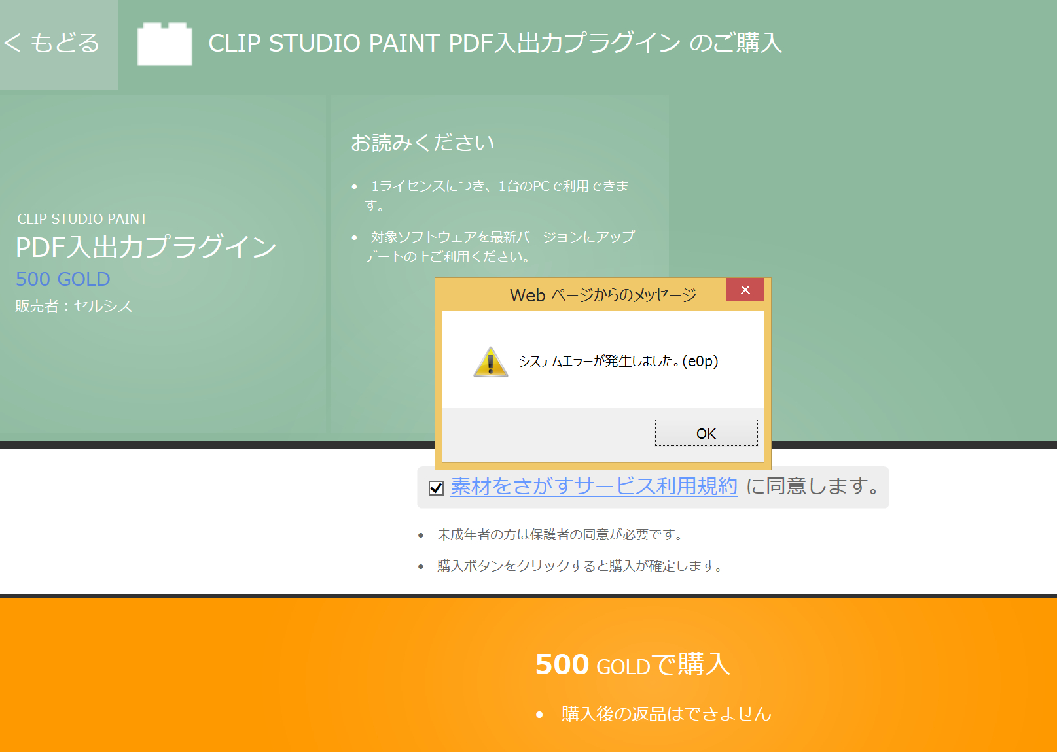Screen dimensions: 1057x752
Task: Click the 500 GOLDで購入 purchase button
Action: [632, 664]
